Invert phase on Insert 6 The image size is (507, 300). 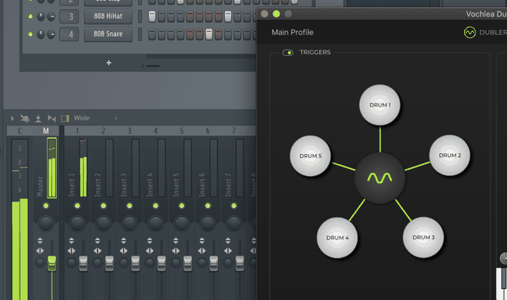coord(202,241)
